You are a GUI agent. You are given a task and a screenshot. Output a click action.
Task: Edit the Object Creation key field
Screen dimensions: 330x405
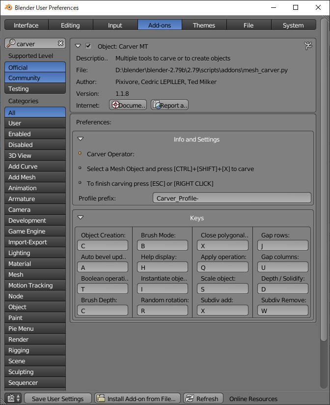point(103,246)
